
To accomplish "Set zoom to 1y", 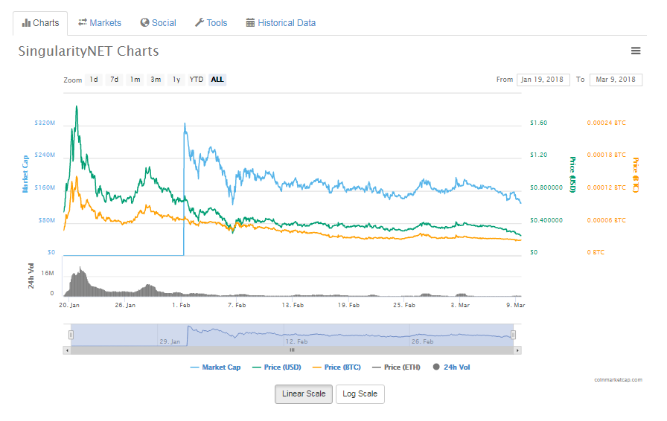I will [x=176, y=80].
